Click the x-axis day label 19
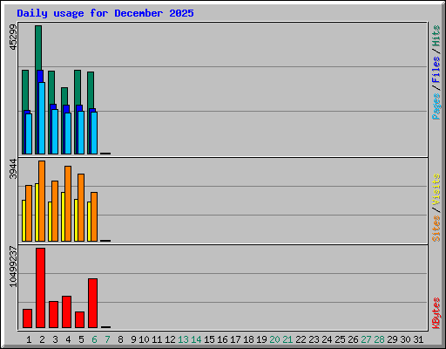The image size is (446, 349). pyautogui.click(x=261, y=339)
